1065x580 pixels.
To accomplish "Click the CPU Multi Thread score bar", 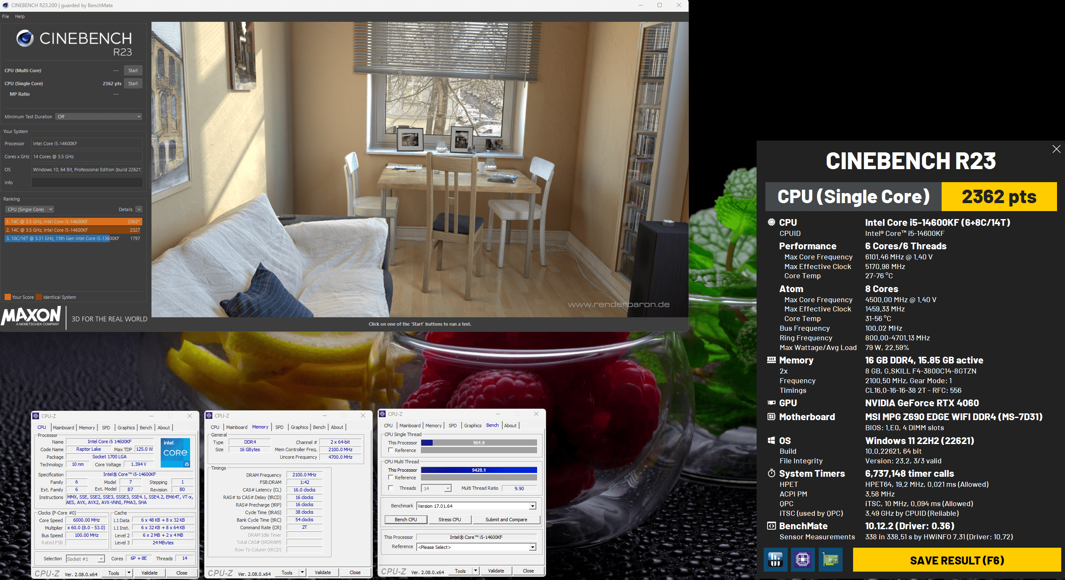I will [x=479, y=470].
